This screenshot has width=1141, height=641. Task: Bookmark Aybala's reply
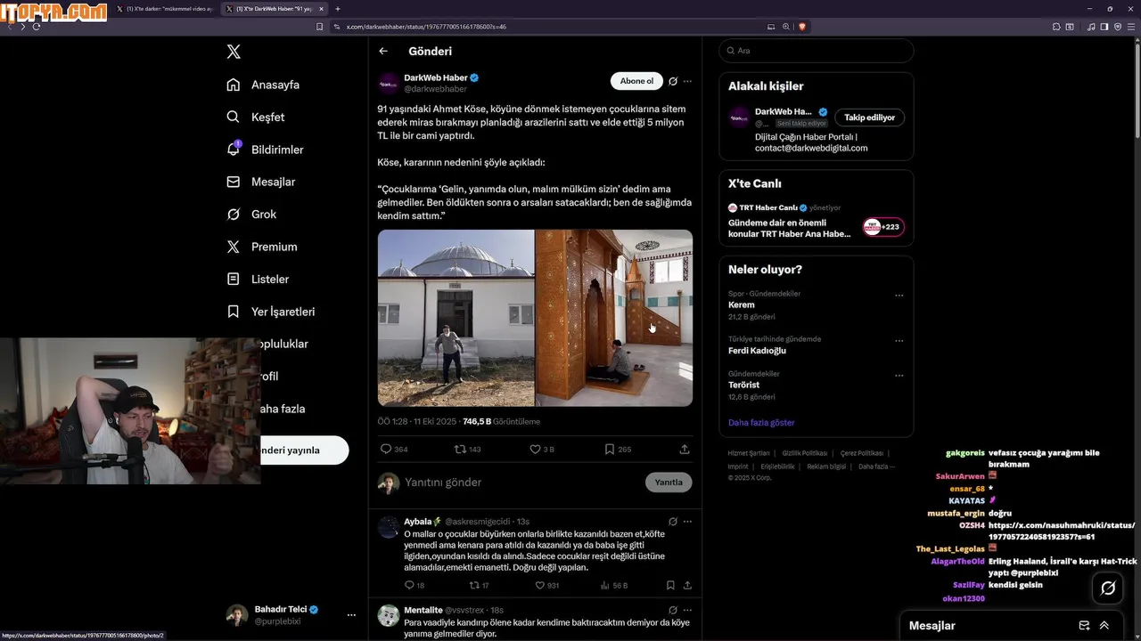670,586
